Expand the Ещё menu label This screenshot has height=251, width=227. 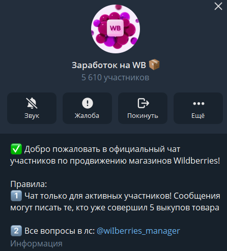pos(198,116)
